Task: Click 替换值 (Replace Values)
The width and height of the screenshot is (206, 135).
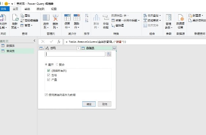Action: [117, 25]
